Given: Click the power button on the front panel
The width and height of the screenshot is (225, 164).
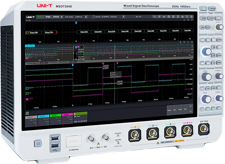Looking at the screenshot, I should (x=38, y=143).
